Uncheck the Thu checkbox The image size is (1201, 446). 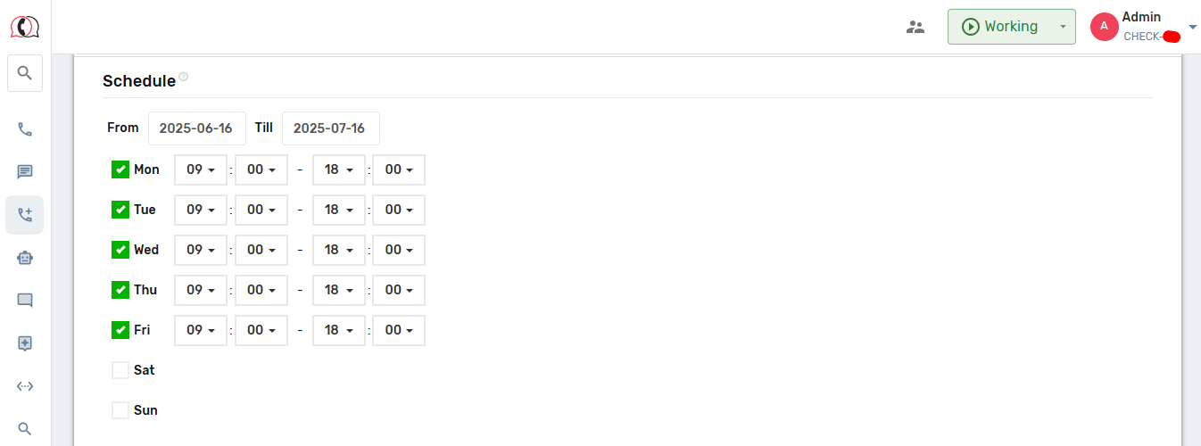[x=120, y=290]
